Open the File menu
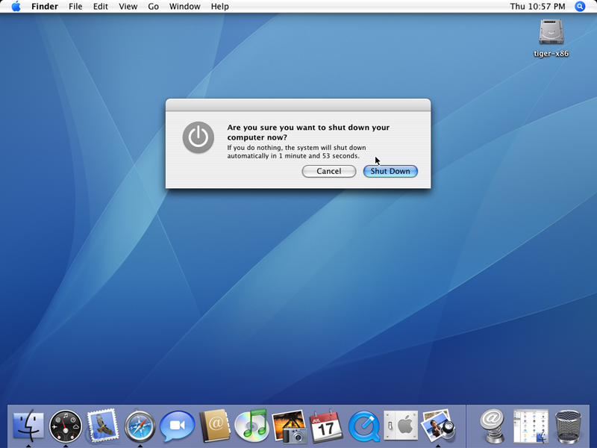597x448 pixels. click(x=75, y=7)
